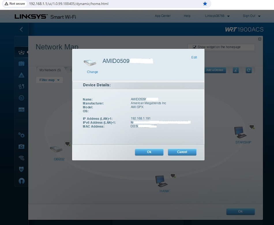The image size is (274, 225).
Task: Click the Change icon link
Action: (x=92, y=72)
